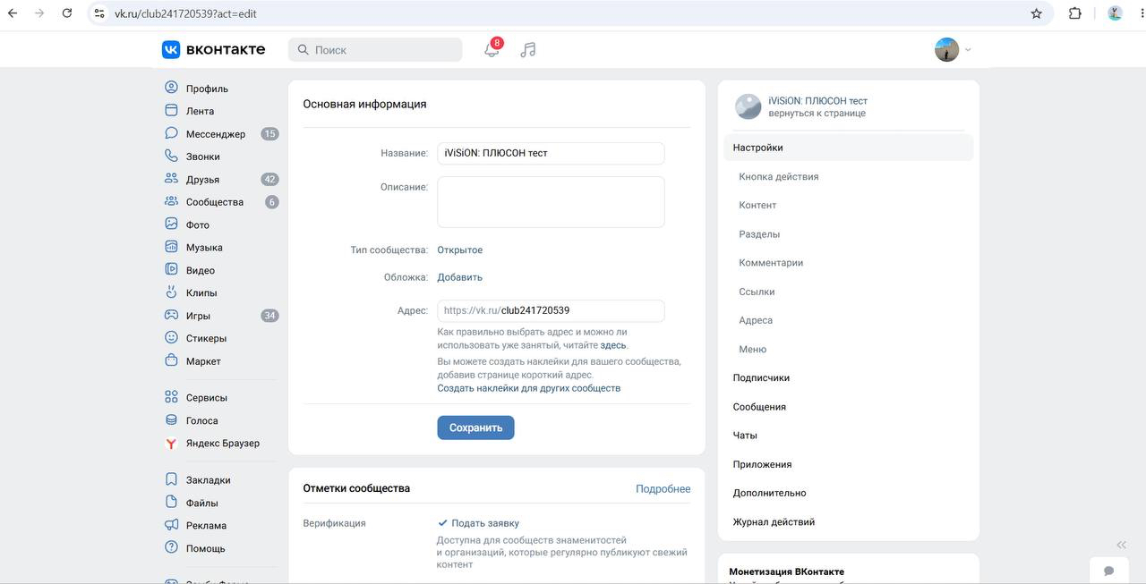
Task: Open the Лента news feed icon
Action: point(171,111)
